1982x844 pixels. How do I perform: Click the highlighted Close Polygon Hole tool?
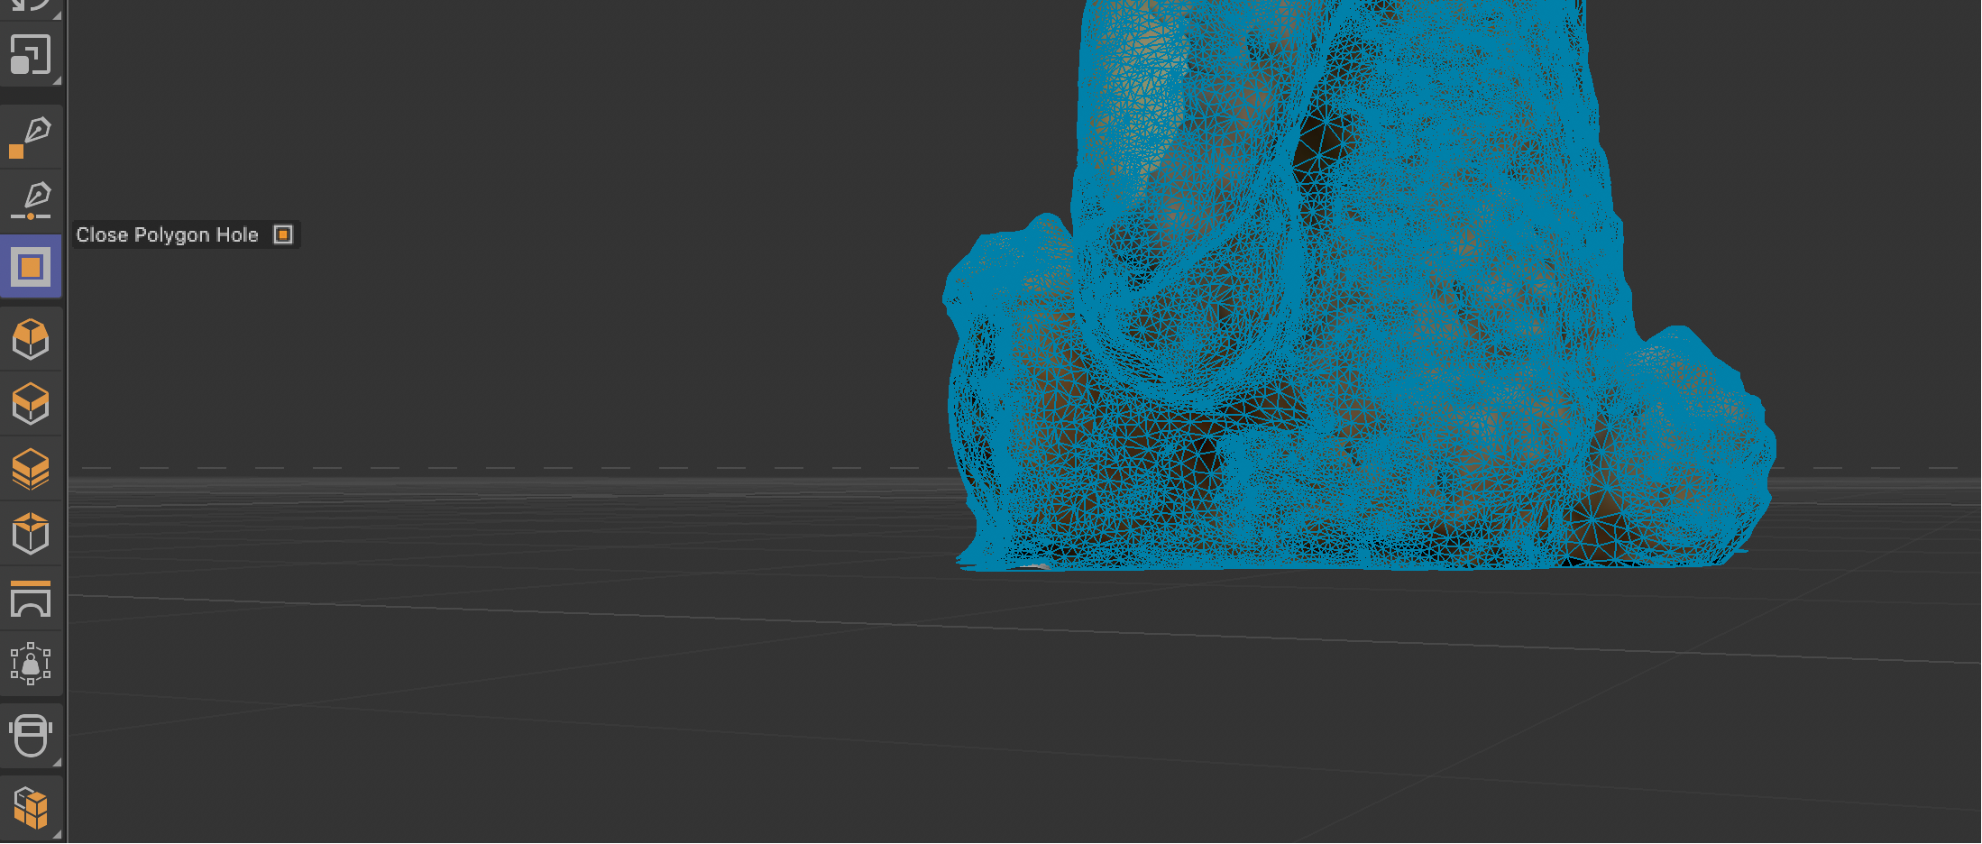(31, 267)
